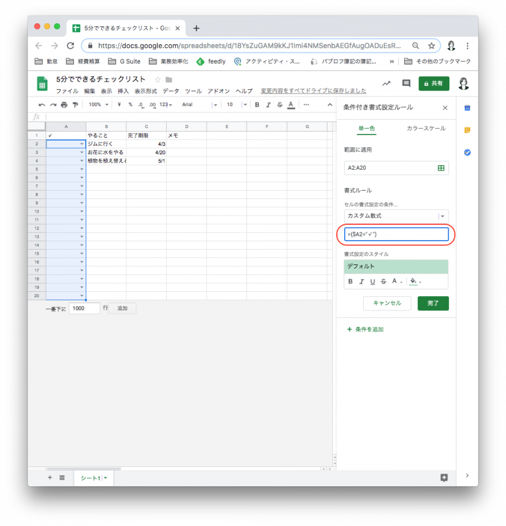Click the custom formula input field
The image size is (506, 526).
(x=396, y=235)
